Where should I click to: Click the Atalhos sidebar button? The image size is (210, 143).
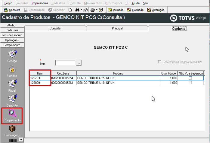[12, 25]
